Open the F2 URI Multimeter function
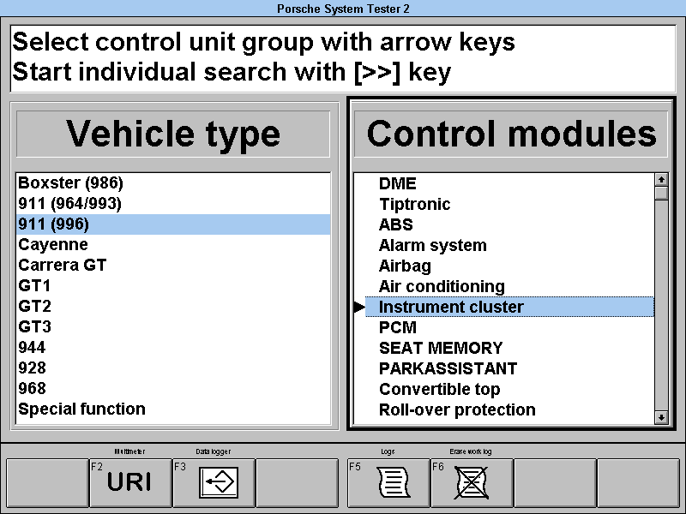The width and height of the screenshot is (686, 514). 130,482
